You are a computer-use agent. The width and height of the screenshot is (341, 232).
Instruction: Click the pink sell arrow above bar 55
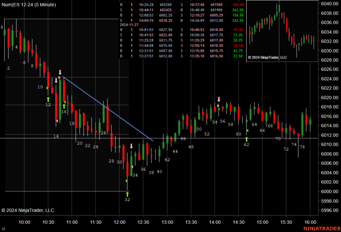point(219,99)
